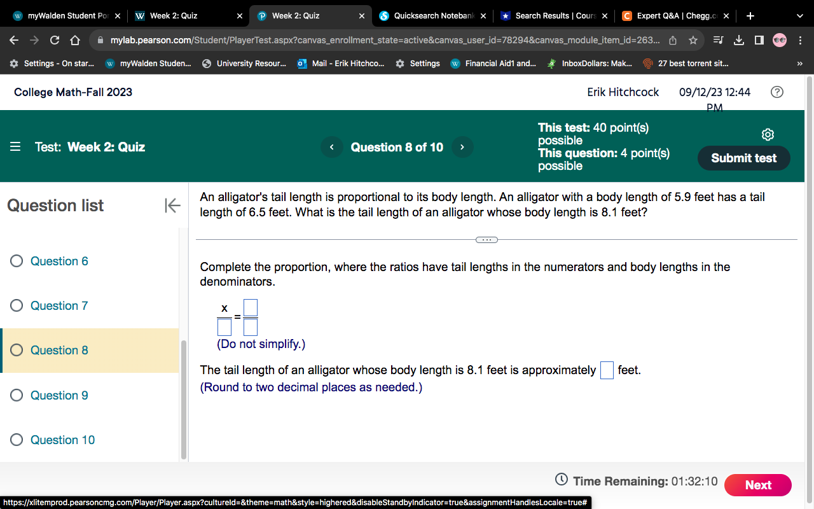
Task: Expand the hidden question divider handle
Action: point(486,239)
